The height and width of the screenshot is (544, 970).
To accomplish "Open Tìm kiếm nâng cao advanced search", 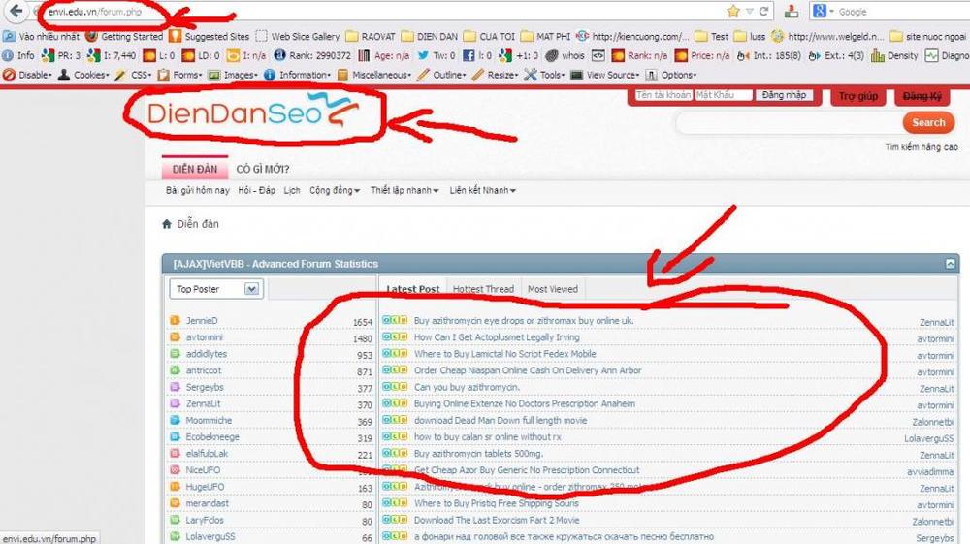I will [921, 147].
